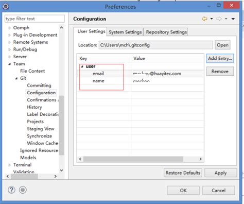Switch to System Settings tab
This screenshot has width=244, height=204.
125,32
